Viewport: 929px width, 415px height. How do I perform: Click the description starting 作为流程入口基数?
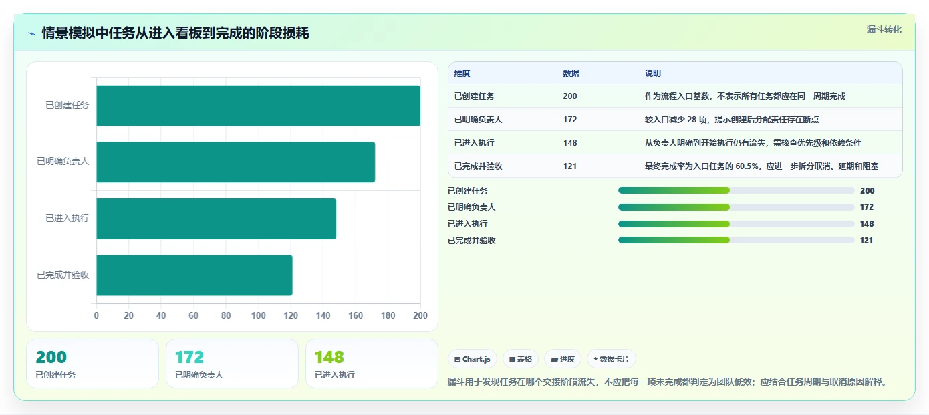click(745, 96)
